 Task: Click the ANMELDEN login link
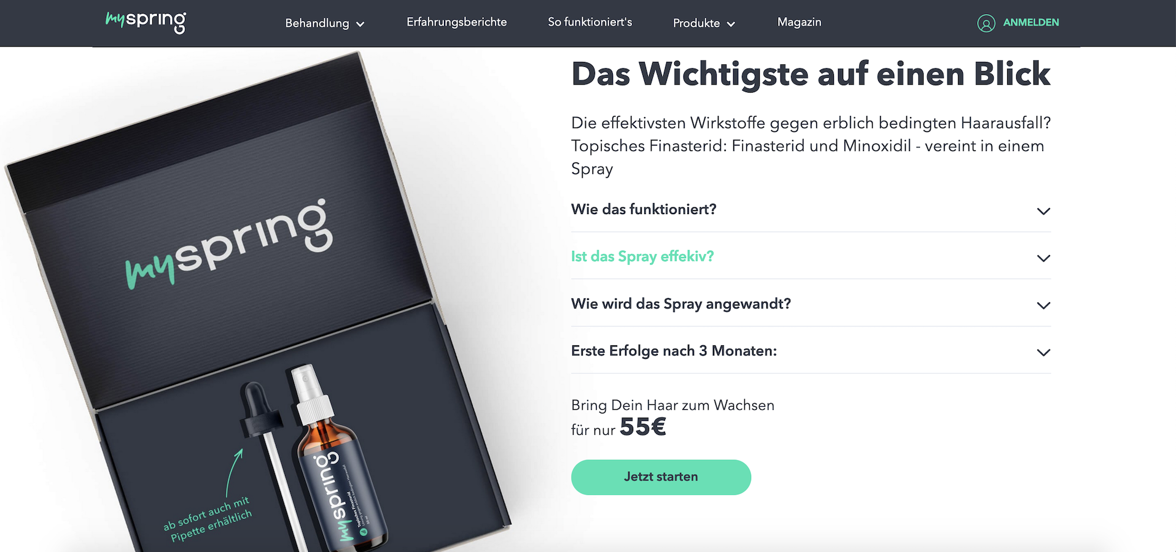coord(1030,22)
